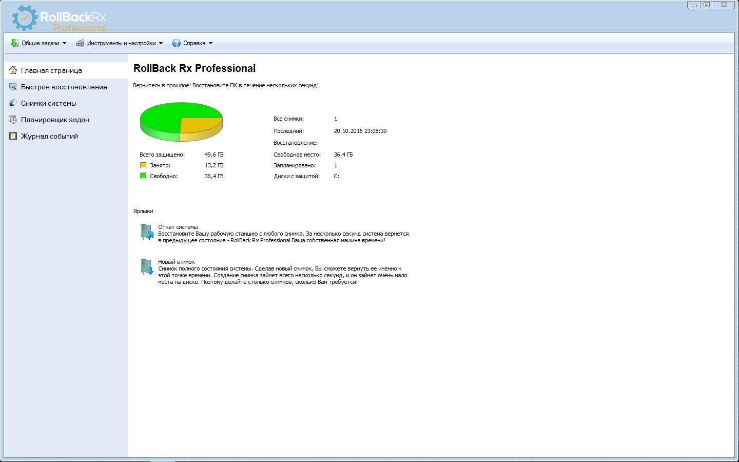The image size is (739, 462).
Task: Click the clock icon for Планировщик задач
Action: pyautogui.click(x=13, y=120)
